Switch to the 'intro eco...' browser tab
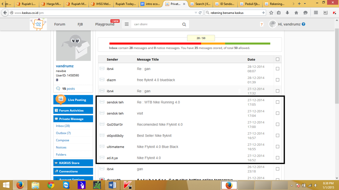Image resolution: width=339 pixels, height=190 pixels. (x=151, y=4)
